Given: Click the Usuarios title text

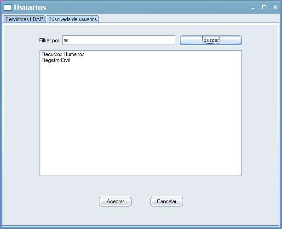Looking at the screenshot, I should click(30, 7).
